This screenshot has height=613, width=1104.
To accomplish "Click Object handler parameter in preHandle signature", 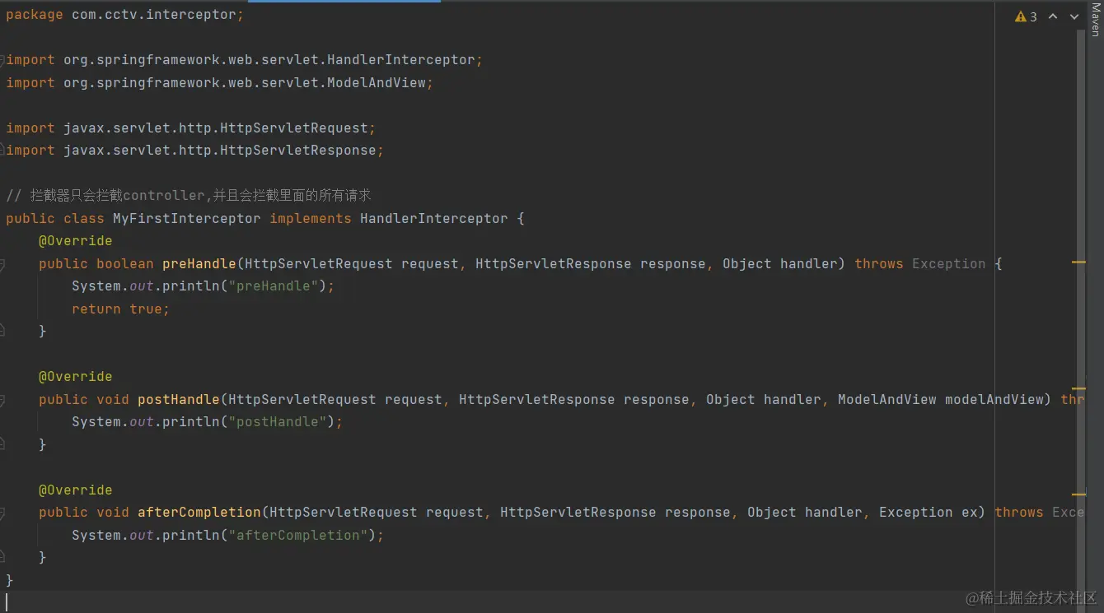I will click(780, 264).
